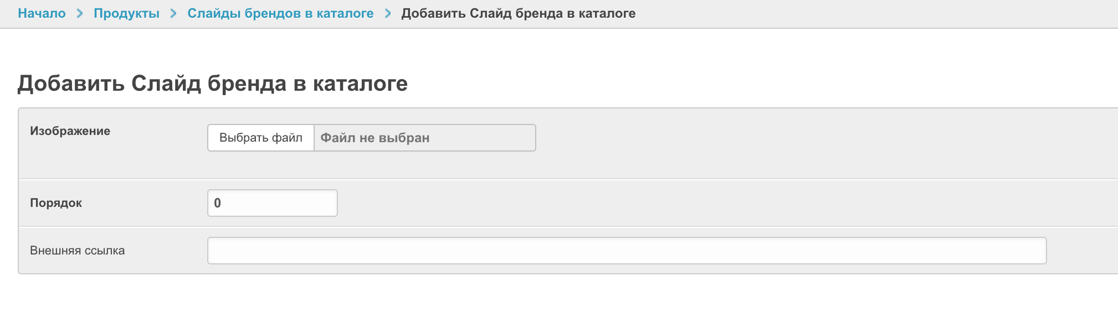1118x312 pixels.
Task: Click the Внешняя ссылка field label
Action: pos(77,251)
